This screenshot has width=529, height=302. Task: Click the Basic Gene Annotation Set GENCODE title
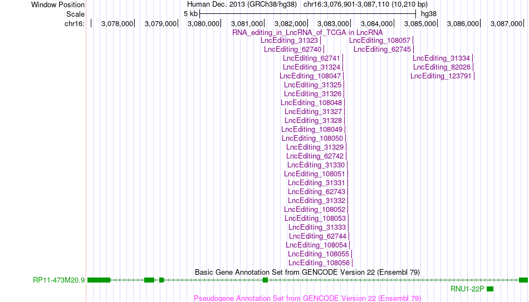click(x=307, y=272)
